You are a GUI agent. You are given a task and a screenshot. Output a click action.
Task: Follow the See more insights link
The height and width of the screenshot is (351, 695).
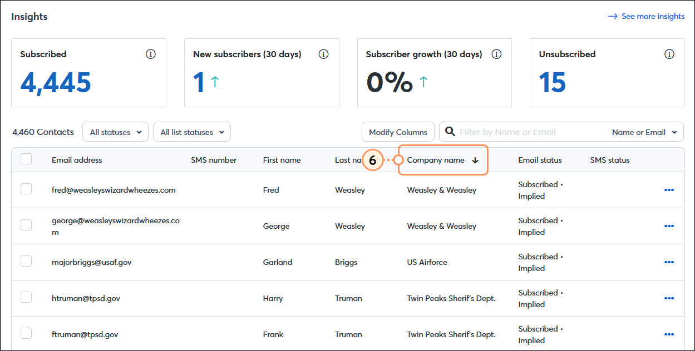pyautogui.click(x=646, y=16)
